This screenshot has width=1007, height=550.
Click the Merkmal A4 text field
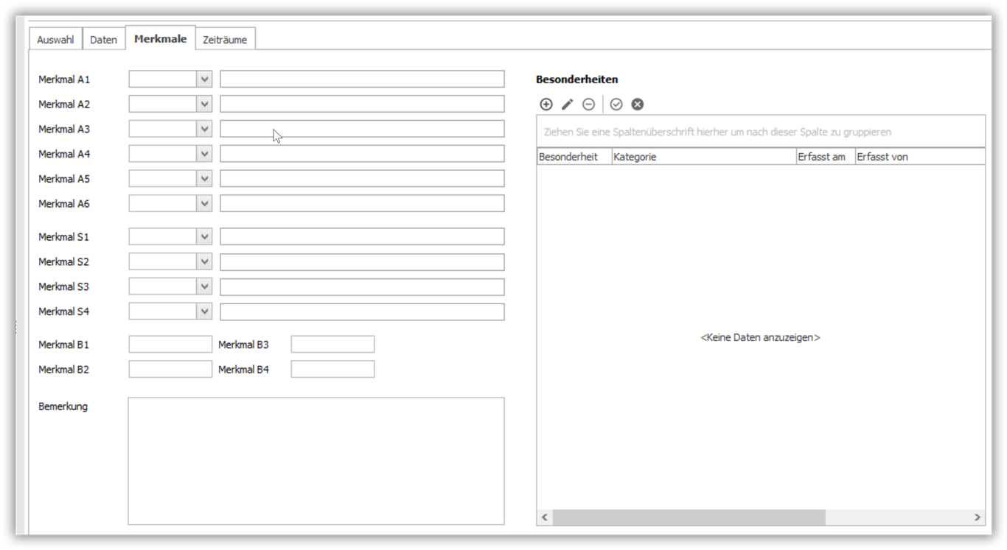[362, 154]
